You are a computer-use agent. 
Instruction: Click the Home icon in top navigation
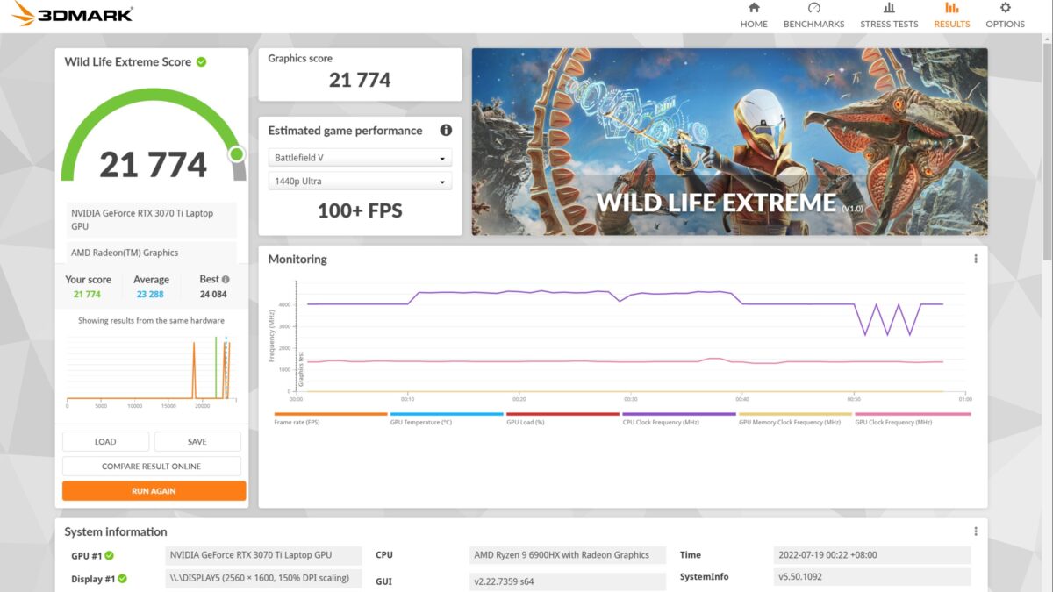[753, 9]
